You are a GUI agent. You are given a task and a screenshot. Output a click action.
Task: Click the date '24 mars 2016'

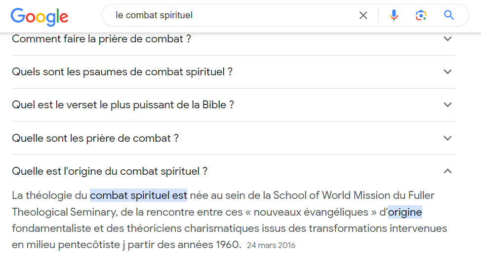click(x=271, y=245)
